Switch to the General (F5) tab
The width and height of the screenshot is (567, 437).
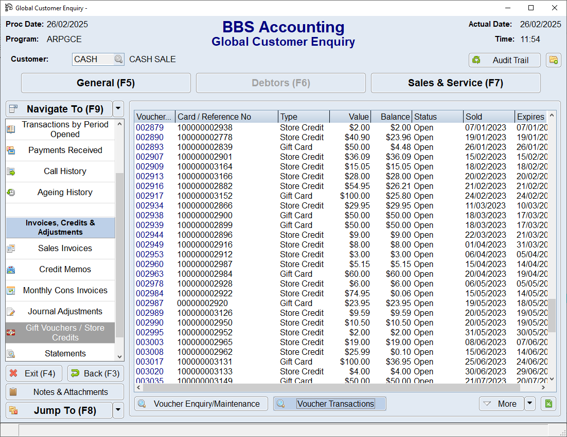(x=105, y=83)
